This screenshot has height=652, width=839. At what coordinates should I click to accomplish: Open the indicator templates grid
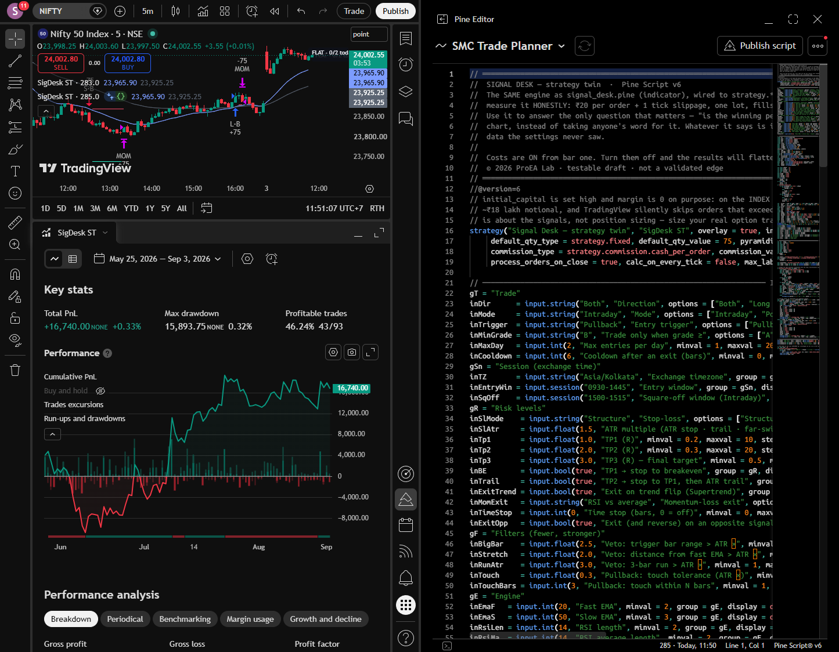click(225, 11)
